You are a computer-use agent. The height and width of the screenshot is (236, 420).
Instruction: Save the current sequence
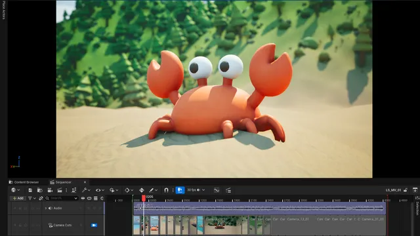(30, 190)
